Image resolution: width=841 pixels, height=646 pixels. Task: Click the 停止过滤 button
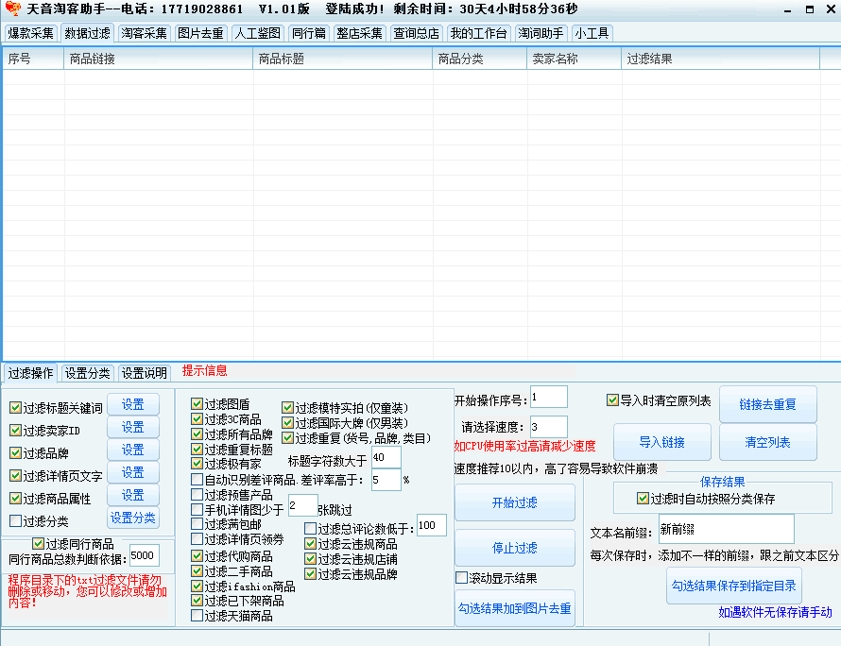(514, 548)
